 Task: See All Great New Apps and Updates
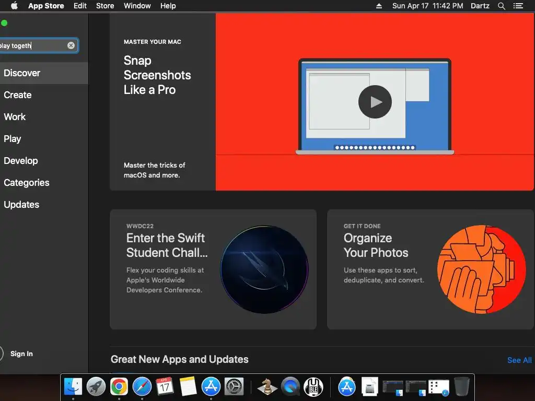tap(519, 360)
